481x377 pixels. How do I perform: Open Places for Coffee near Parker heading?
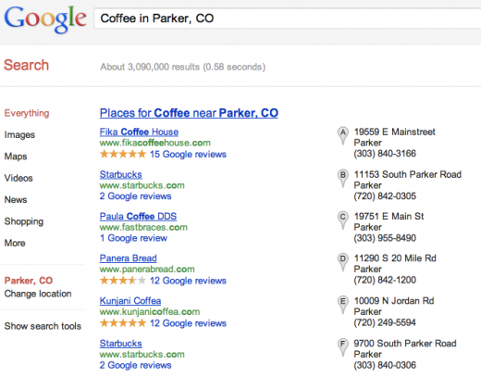point(189,113)
